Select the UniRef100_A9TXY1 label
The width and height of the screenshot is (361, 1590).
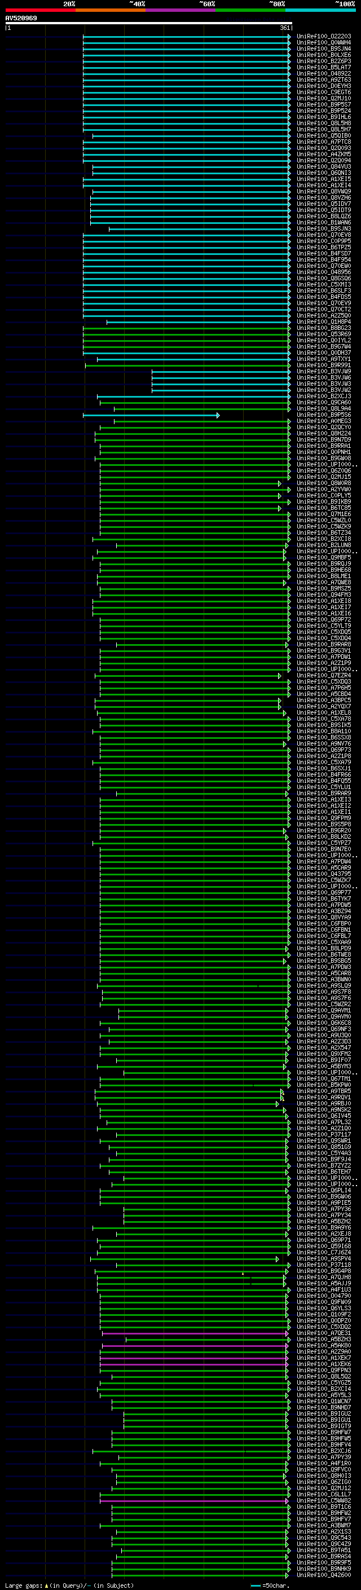pyautogui.click(x=324, y=359)
